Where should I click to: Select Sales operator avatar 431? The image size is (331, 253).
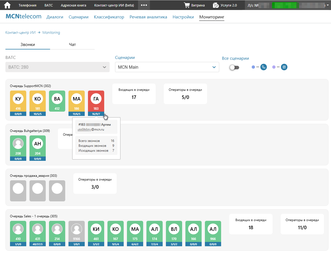[x=38, y=229]
